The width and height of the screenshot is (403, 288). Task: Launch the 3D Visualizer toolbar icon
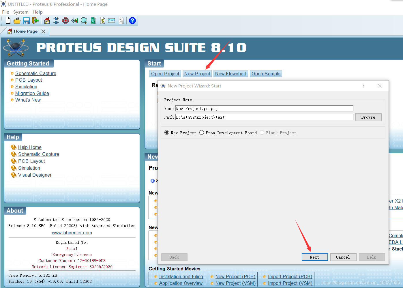point(75,20)
